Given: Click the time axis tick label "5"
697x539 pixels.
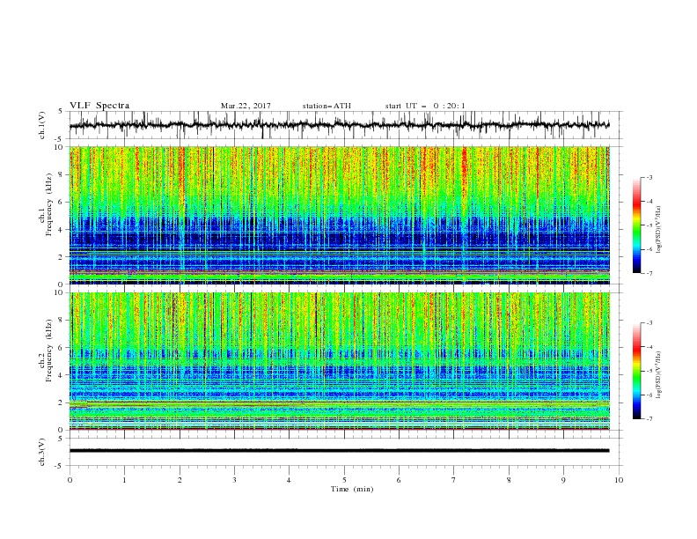Looking at the screenshot, I should (x=344, y=480).
